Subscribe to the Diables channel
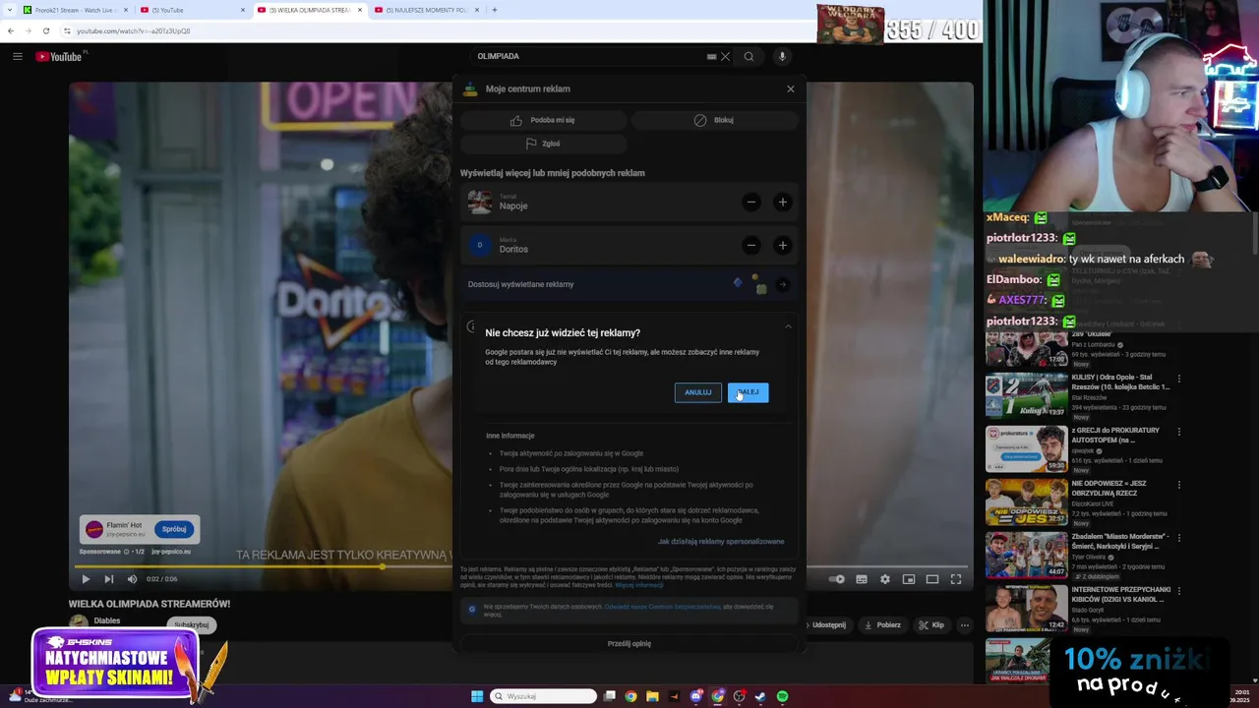The height and width of the screenshot is (708, 1259). coord(192,624)
